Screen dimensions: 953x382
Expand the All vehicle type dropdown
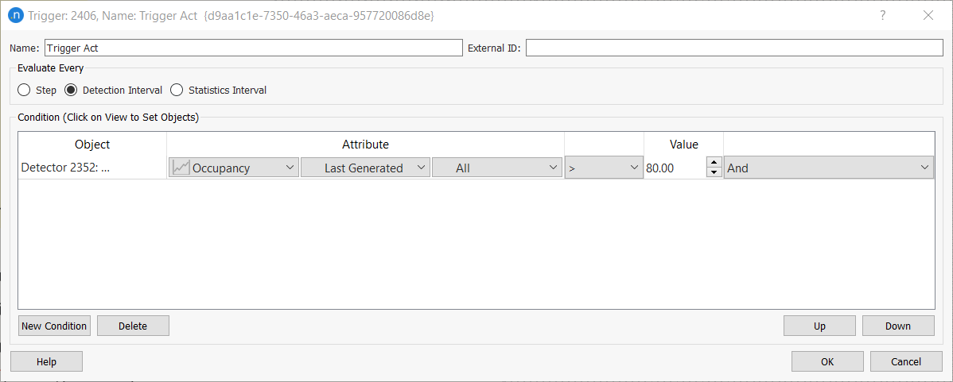pos(497,168)
